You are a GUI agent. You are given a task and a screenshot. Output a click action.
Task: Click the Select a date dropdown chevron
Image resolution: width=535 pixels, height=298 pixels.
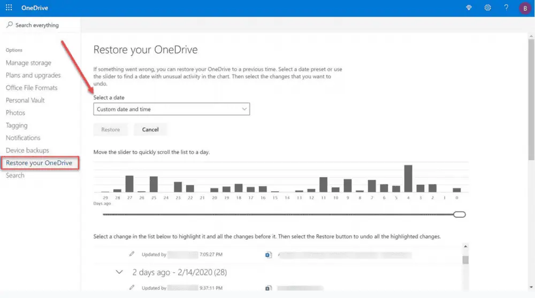(x=244, y=109)
